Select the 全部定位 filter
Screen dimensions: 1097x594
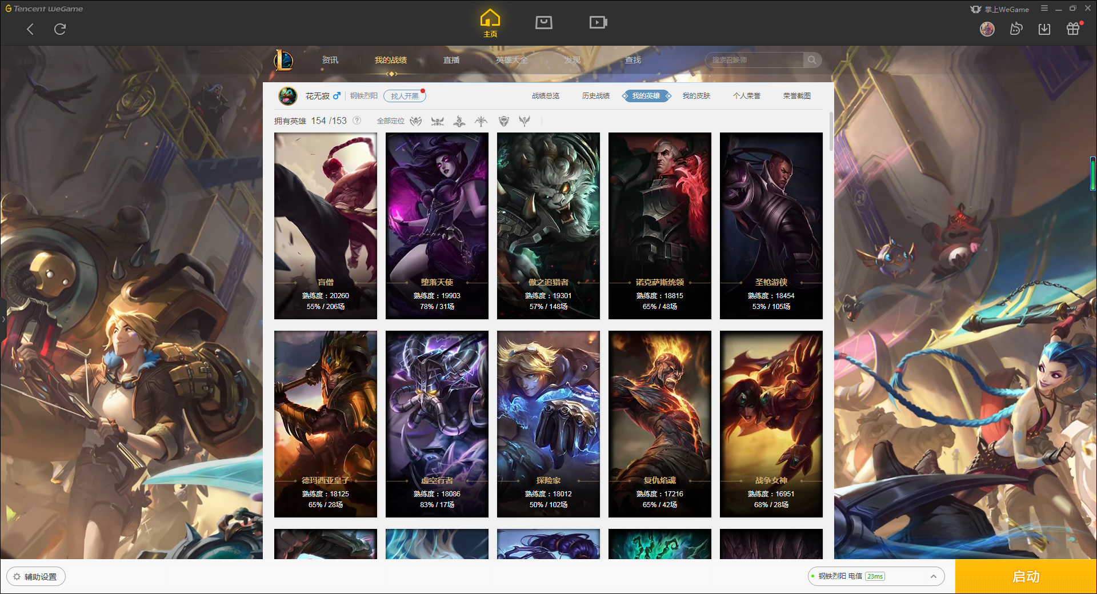coord(391,121)
